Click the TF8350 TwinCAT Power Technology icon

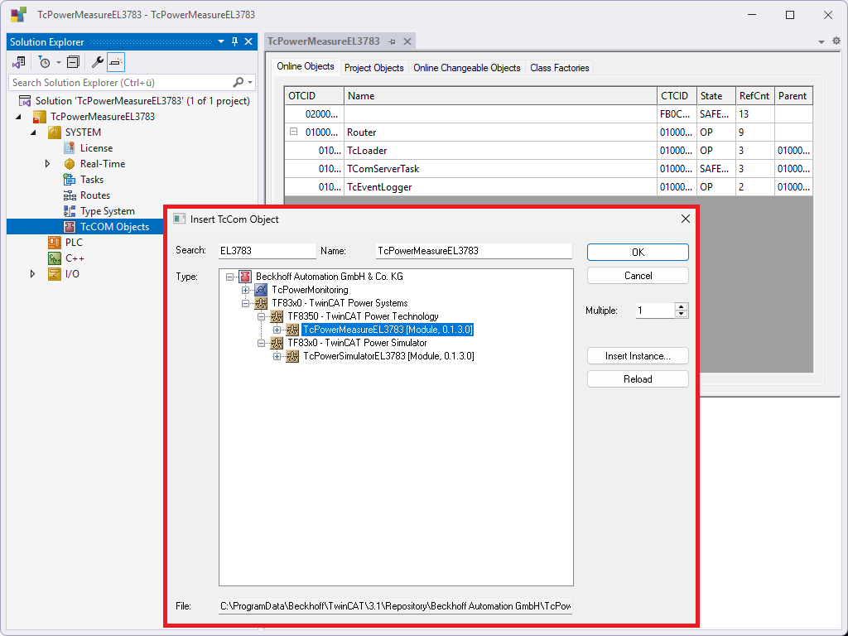(277, 316)
